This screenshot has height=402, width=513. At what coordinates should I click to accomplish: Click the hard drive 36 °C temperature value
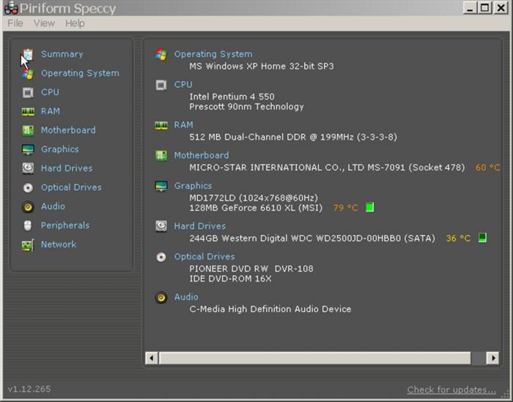point(458,238)
